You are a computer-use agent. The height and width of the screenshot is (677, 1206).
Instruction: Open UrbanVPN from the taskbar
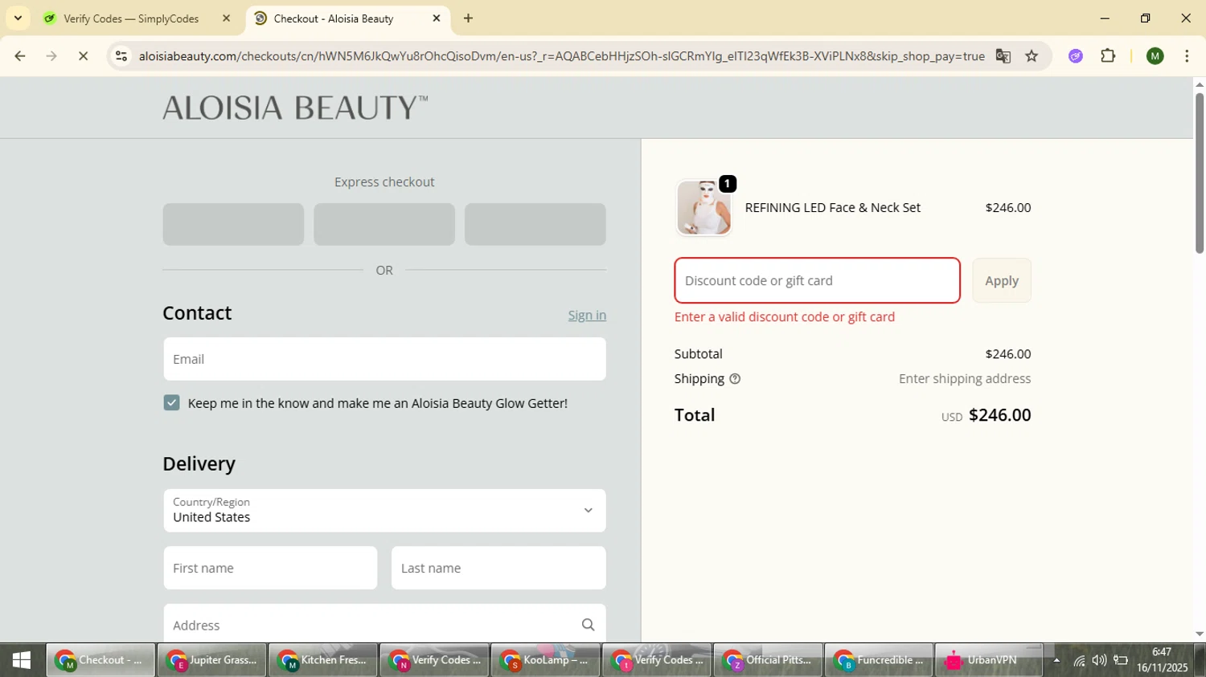point(990,660)
